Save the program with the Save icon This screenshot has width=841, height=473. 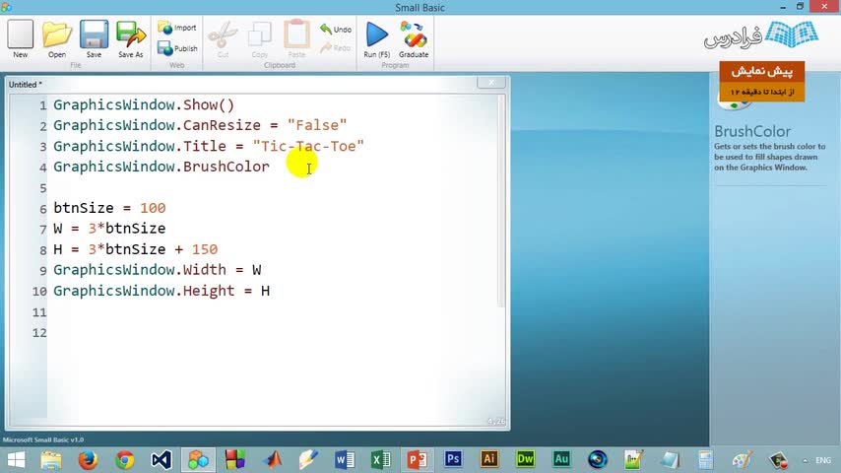[x=94, y=39]
